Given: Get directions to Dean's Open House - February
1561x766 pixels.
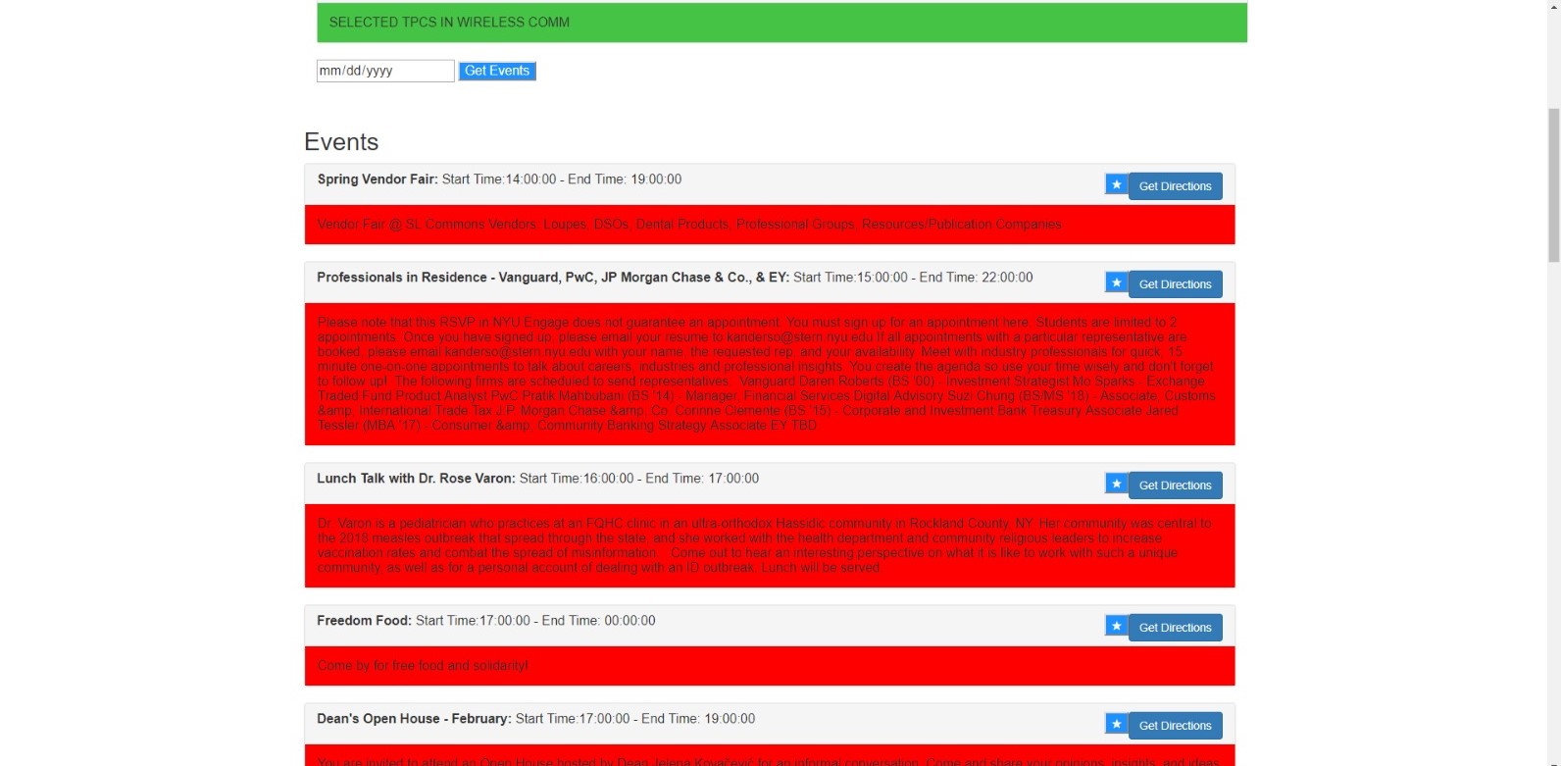Looking at the screenshot, I should 1175,726.
